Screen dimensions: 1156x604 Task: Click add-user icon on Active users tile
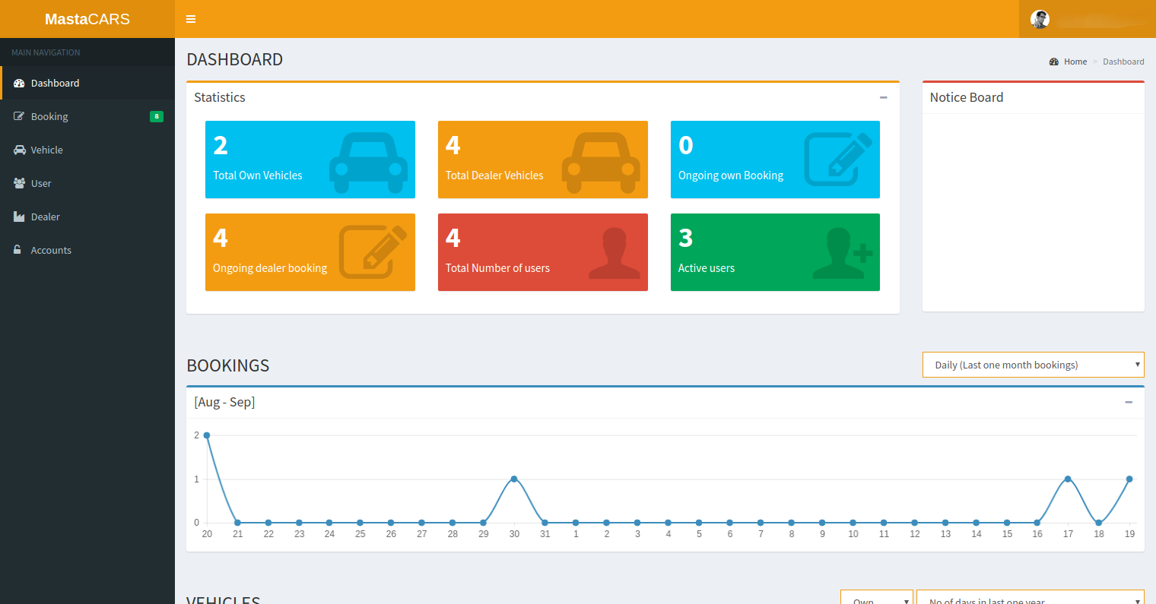point(841,253)
